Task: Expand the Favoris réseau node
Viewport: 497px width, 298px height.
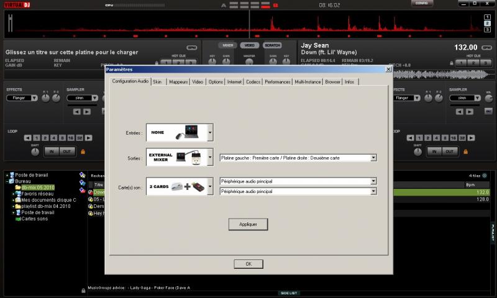Action: pyautogui.click(x=13, y=194)
